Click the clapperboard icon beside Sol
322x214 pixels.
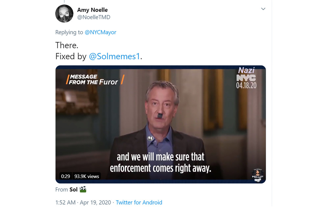pos(83,189)
